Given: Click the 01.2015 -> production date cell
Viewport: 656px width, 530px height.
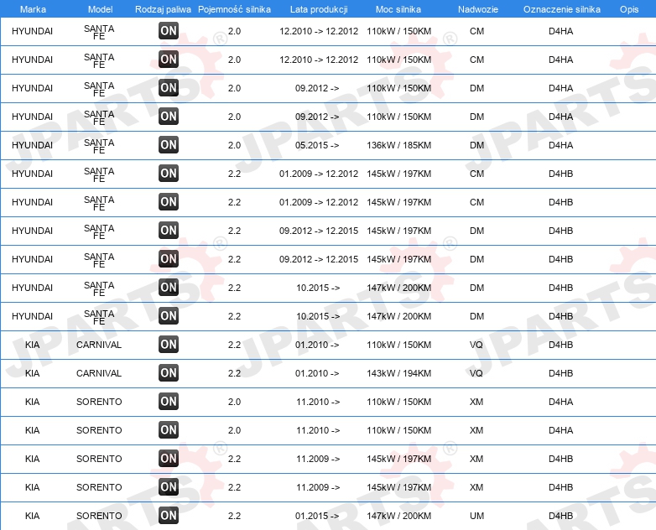Looking at the screenshot, I should pos(317,516).
